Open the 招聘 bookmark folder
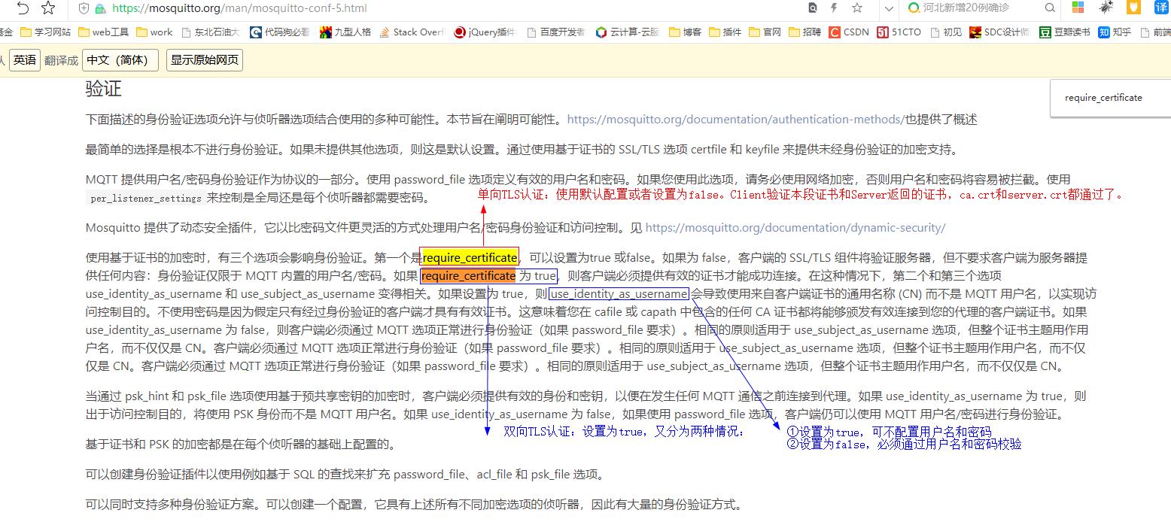This screenshot has height=525, width=1171. click(805, 32)
